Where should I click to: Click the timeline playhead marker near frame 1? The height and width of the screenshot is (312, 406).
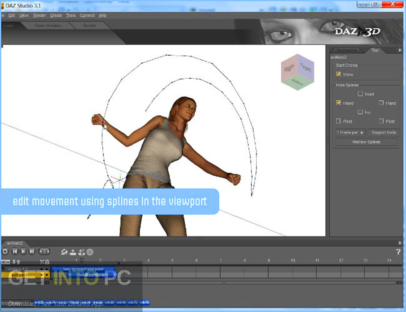(82, 260)
